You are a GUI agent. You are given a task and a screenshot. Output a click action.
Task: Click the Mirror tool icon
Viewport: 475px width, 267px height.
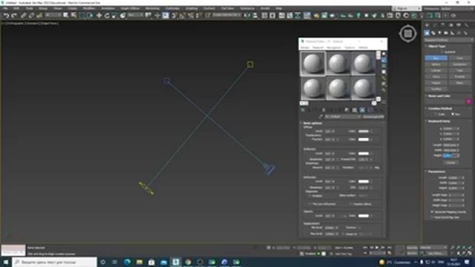coord(247,15)
